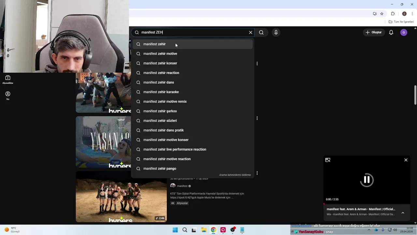417x235 pixels.
Task: Choose 'manifest zehir live performance reaction' suggestion
Action: point(193,149)
